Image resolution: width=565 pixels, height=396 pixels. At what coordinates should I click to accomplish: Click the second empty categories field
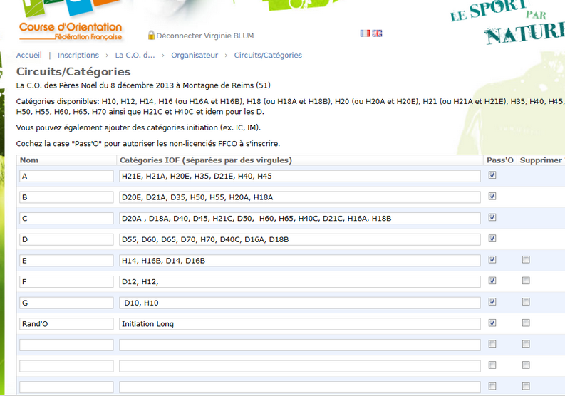(300, 366)
